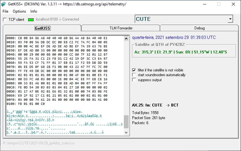Close the GetKISS+ window
Image resolution: width=241 pixels, height=151 pixels.
tap(233, 4)
